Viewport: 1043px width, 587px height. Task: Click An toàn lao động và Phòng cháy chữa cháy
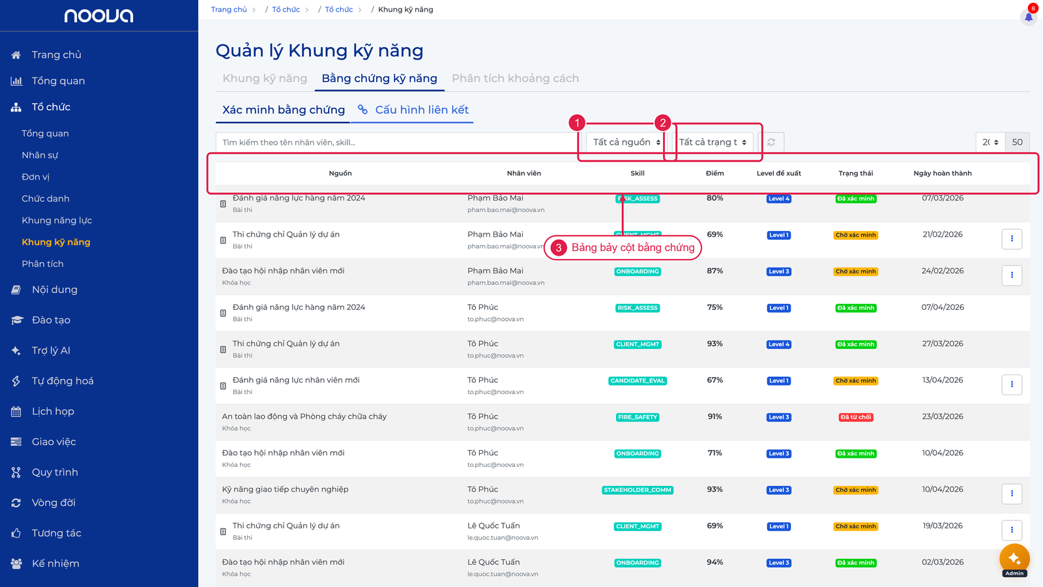pos(304,417)
